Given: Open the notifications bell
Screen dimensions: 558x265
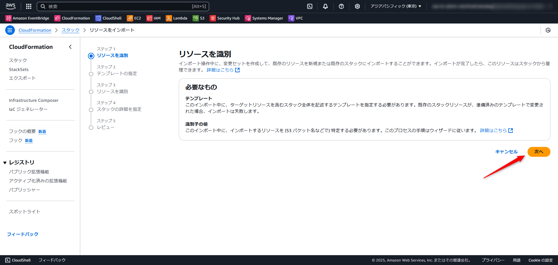Looking at the screenshot, I should tap(325, 6).
